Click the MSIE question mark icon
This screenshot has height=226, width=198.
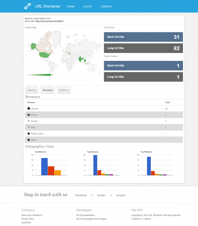[29, 127]
